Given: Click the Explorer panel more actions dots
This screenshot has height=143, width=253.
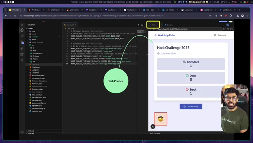Looking at the screenshot, I should click(x=60, y=25).
